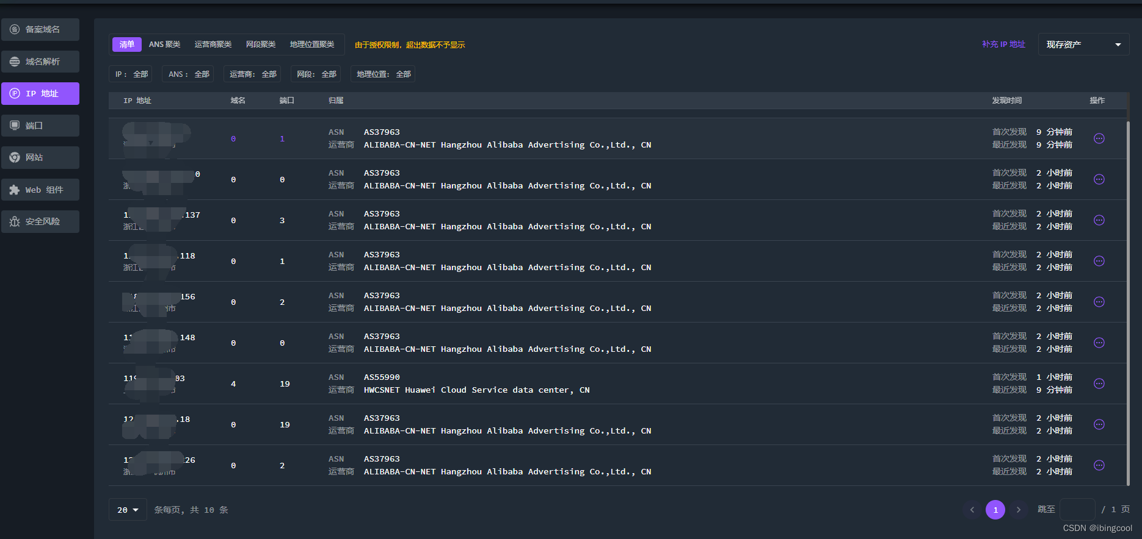Click the 归属 column header
Viewport: 1142px width, 539px height.
336,101
